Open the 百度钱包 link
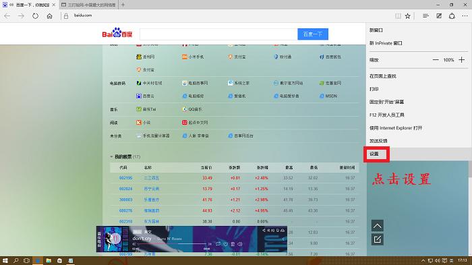 tap(330, 57)
